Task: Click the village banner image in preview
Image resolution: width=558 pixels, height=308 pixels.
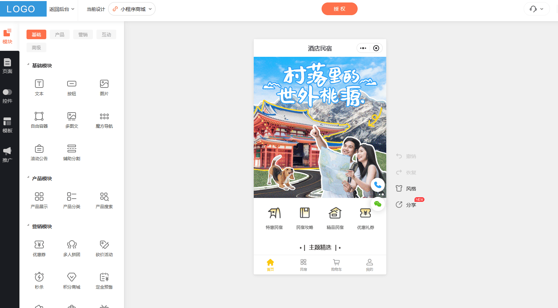Action: point(320,127)
